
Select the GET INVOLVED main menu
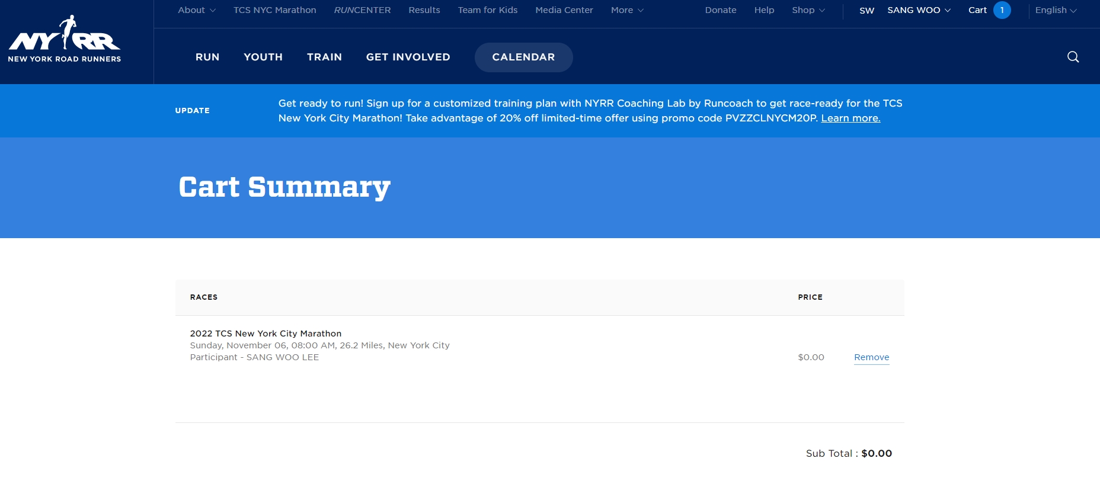(x=408, y=57)
